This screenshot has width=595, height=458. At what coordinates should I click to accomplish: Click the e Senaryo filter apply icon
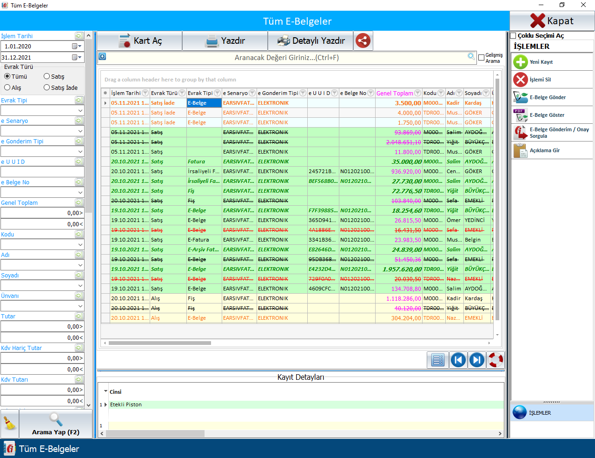click(x=79, y=121)
